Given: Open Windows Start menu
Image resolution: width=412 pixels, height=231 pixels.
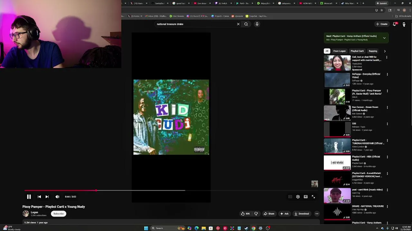Looking at the screenshot, I should click(x=146, y=228).
